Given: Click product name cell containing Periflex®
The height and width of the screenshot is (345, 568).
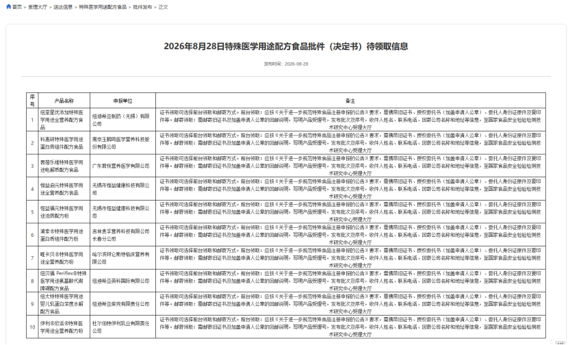Looking at the screenshot, I should click(64, 281).
